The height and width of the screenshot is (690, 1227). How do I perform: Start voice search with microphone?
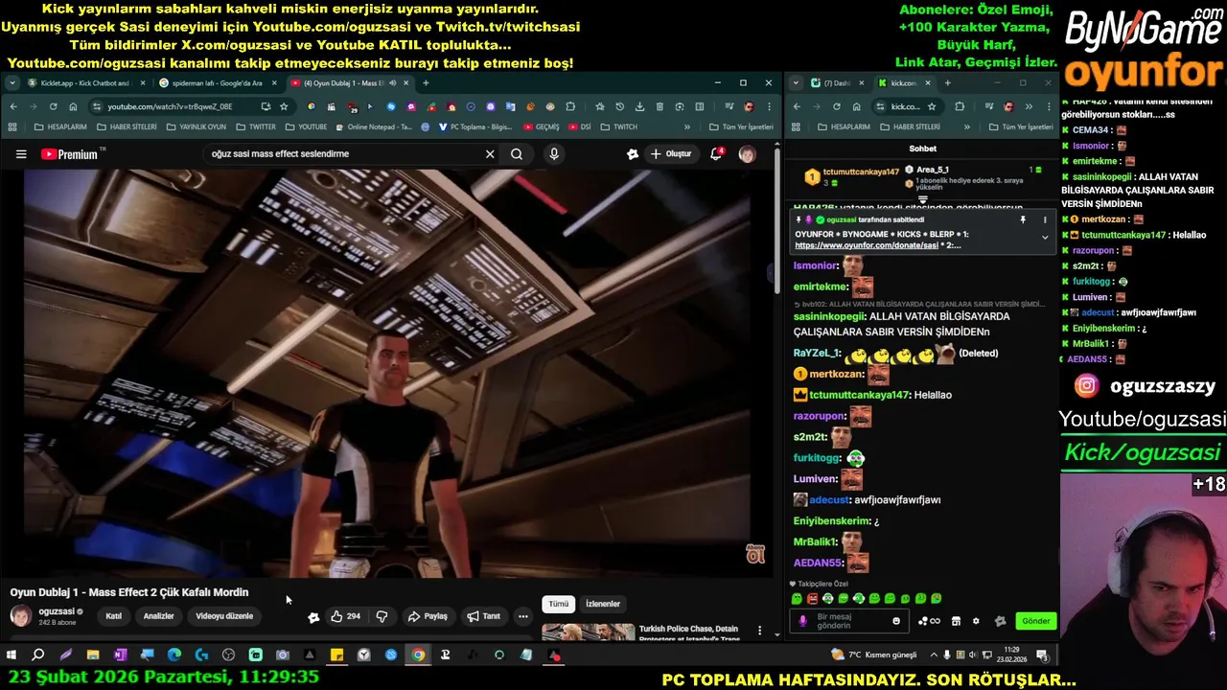(554, 154)
